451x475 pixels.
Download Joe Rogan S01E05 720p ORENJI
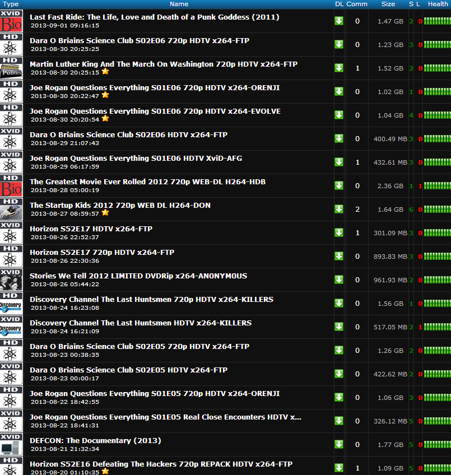pyautogui.click(x=339, y=398)
